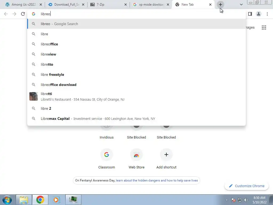This screenshot has height=205, width=273.
Task: Open the user profile icon
Action: 259,14
